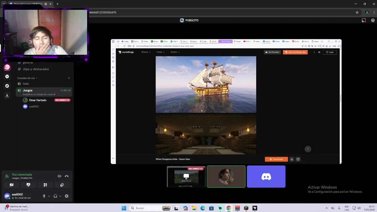Image resolution: width=377 pixels, height=212 pixels.
Task: Click the ship interior screenshot image
Action: tap(206, 134)
